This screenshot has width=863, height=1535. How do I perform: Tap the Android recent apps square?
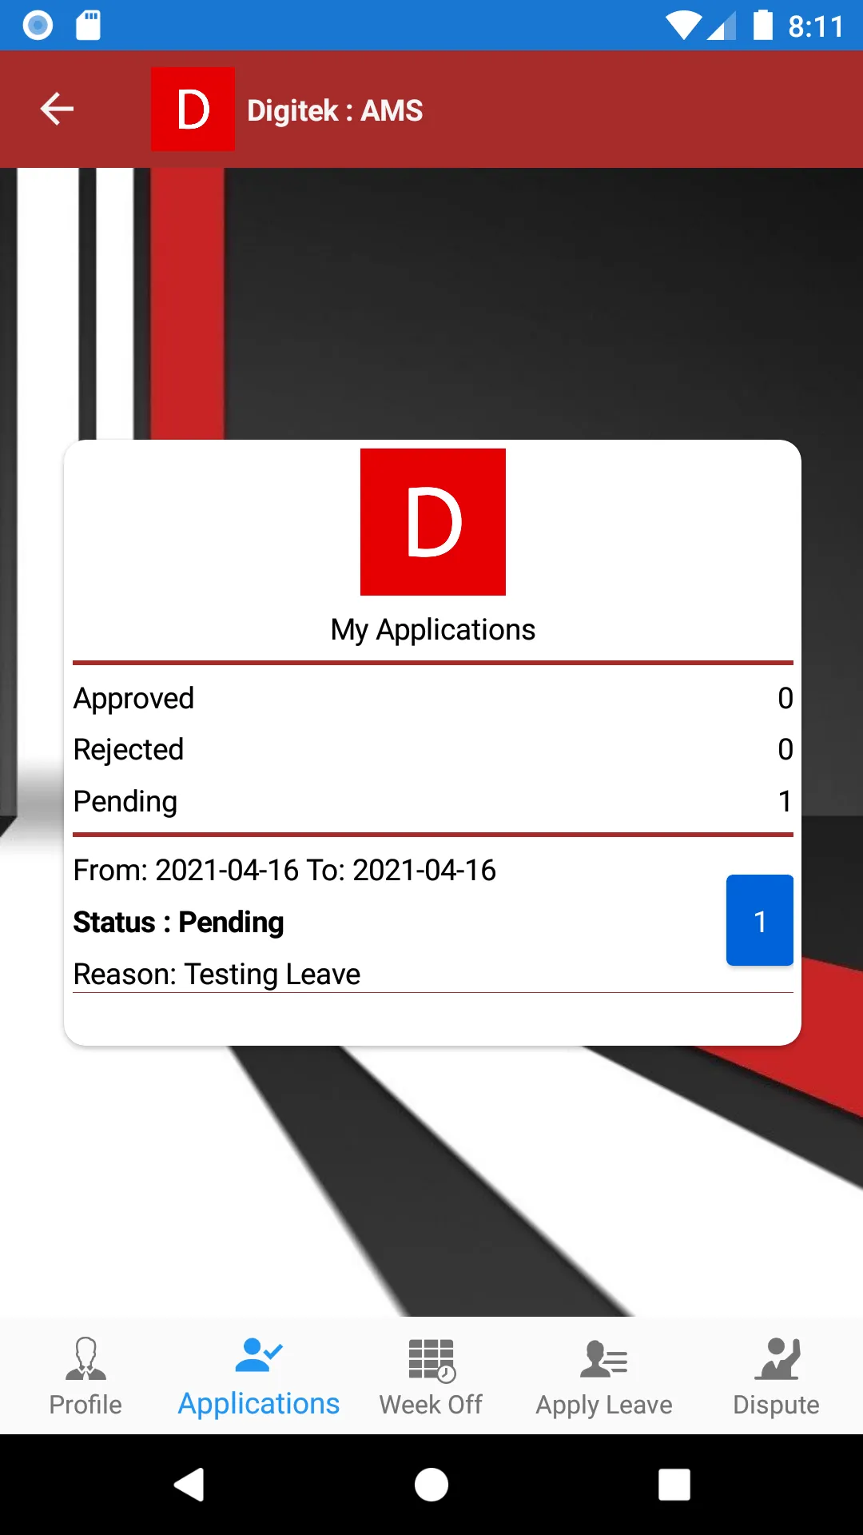point(674,1485)
